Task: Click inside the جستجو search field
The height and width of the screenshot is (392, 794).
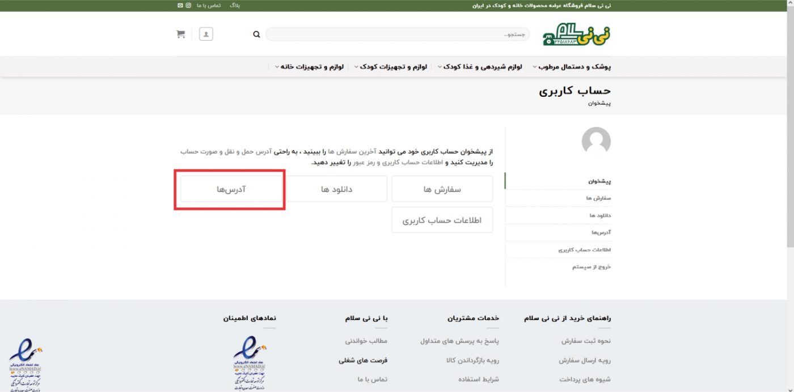Action: (397, 35)
